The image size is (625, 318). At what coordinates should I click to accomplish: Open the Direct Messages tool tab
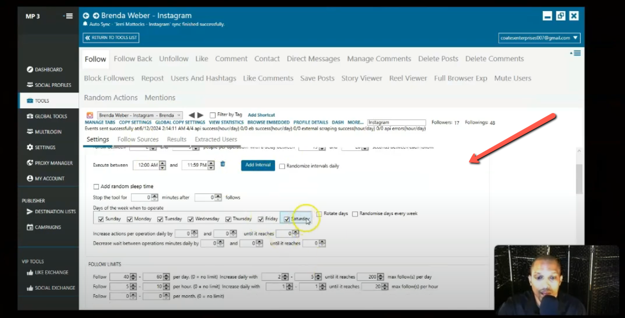click(314, 58)
